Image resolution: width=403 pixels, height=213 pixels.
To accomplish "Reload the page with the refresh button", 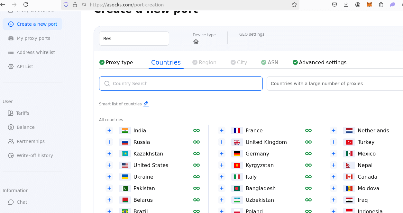I will [x=26, y=4].
